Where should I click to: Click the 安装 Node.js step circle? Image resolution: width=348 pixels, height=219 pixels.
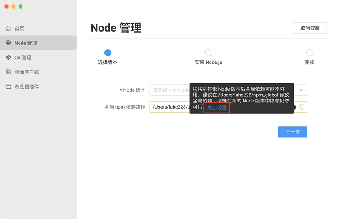click(x=209, y=53)
